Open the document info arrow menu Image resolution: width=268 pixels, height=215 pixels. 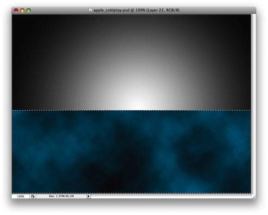coord(89,197)
